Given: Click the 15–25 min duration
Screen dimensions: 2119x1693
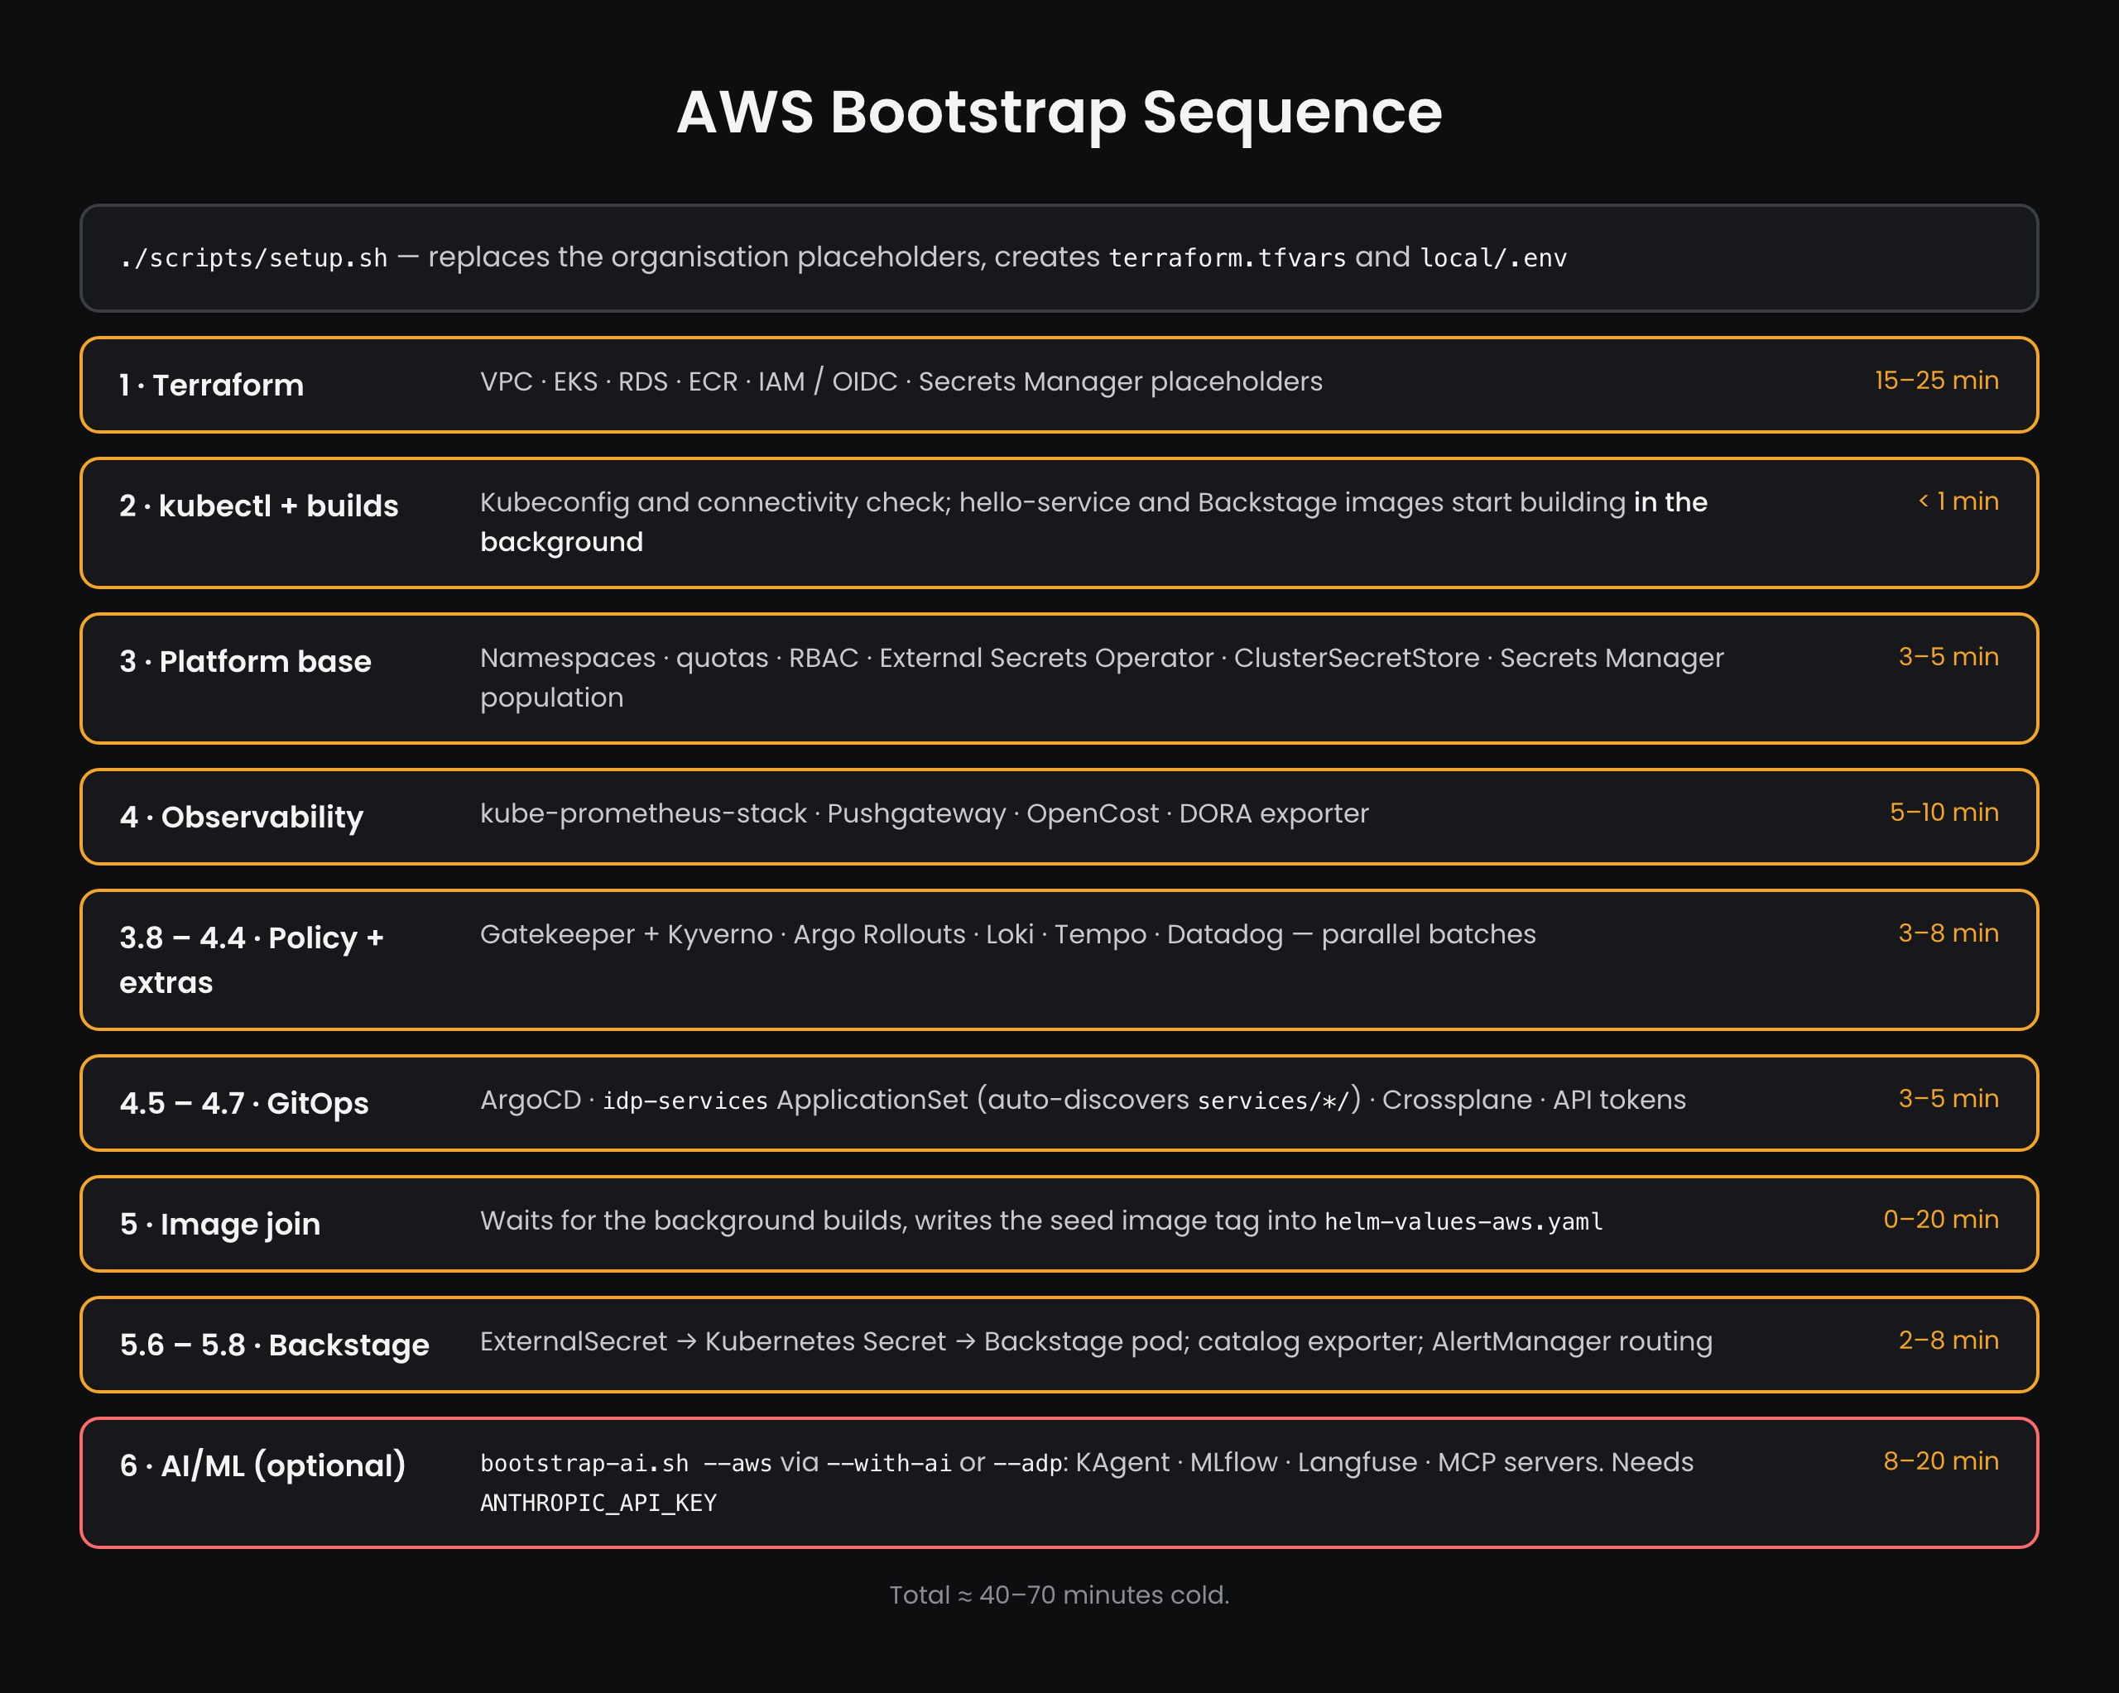Looking at the screenshot, I should [x=1936, y=381].
